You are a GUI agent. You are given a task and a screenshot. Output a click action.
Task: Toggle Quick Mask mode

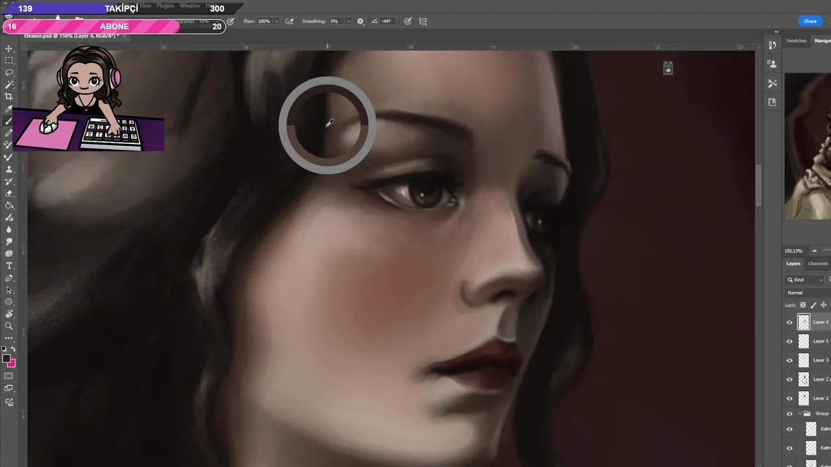(x=9, y=376)
